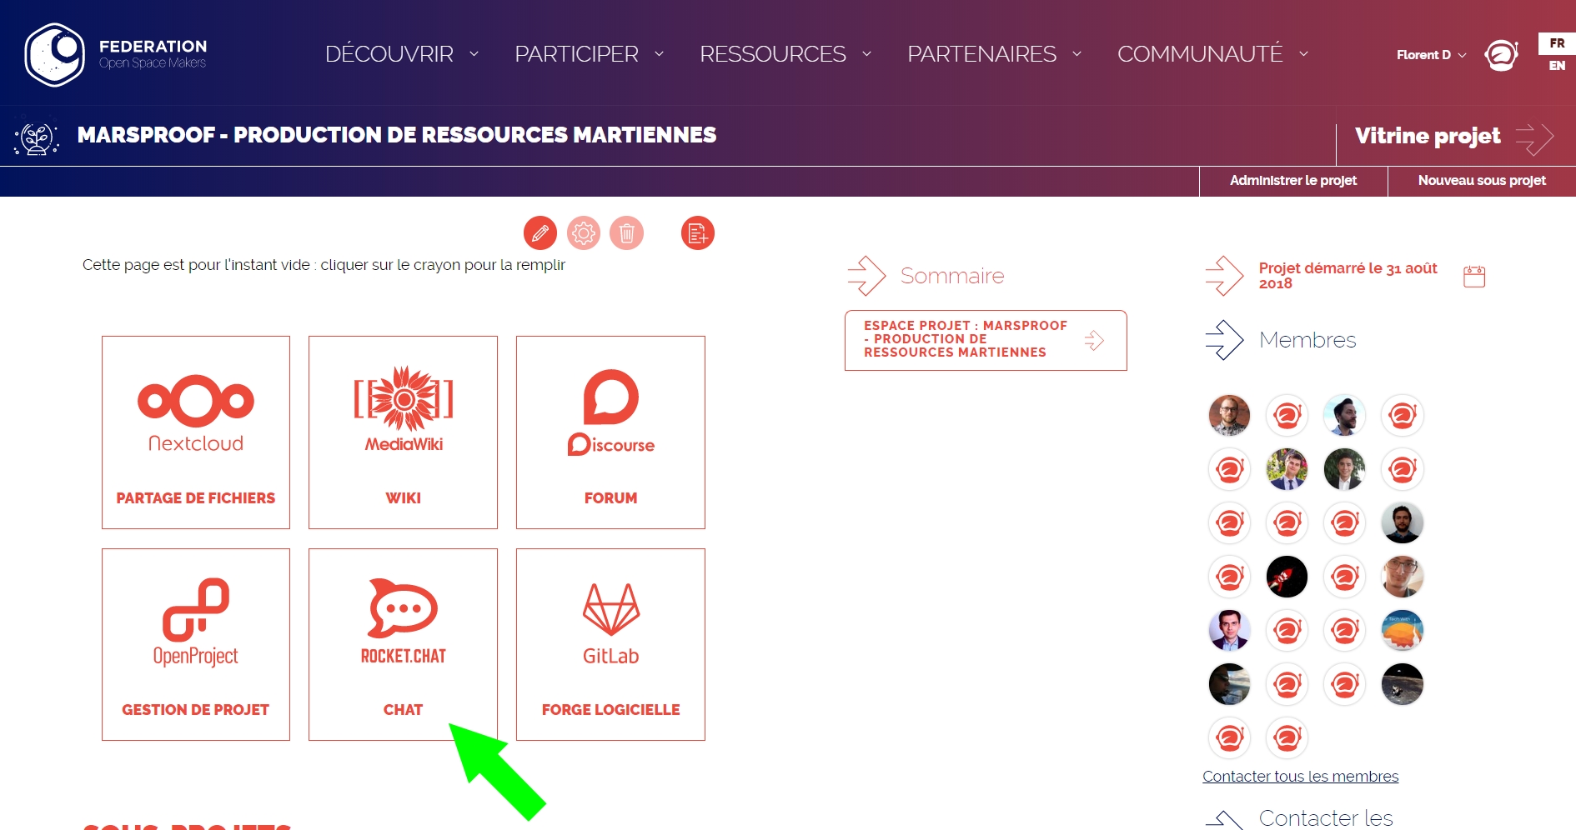Open the Participer menu
The height and width of the screenshot is (830, 1576).
(588, 54)
